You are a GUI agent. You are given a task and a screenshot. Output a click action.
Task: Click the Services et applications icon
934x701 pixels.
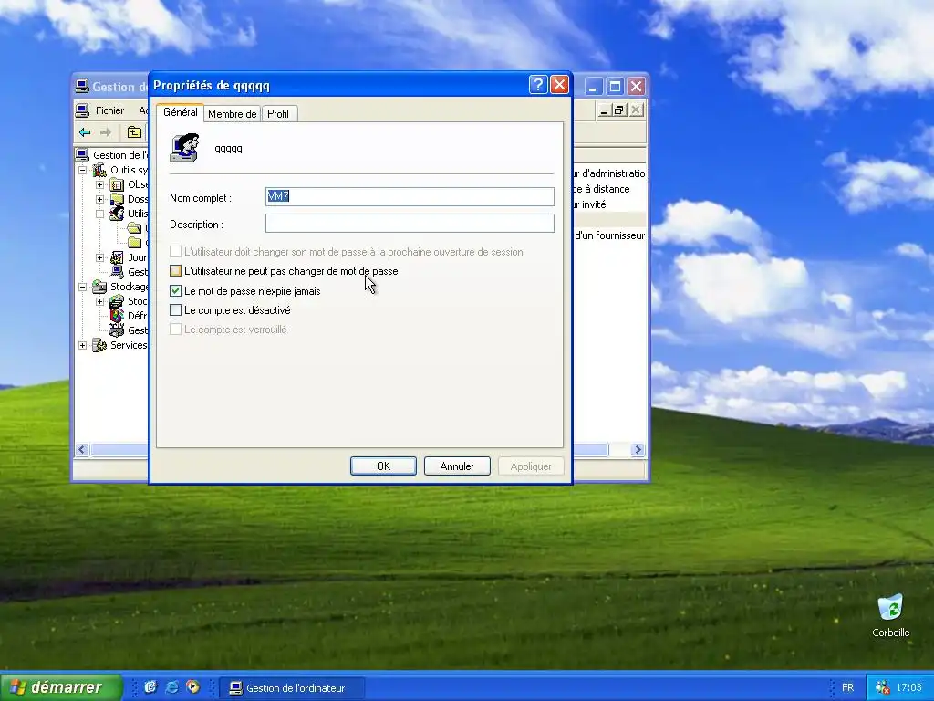pyautogui.click(x=100, y=345)
